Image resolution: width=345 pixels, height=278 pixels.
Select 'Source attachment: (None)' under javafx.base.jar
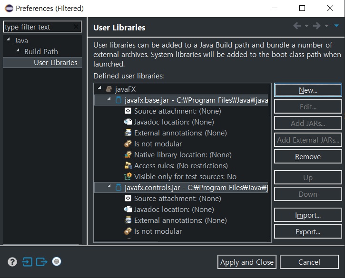177,111
